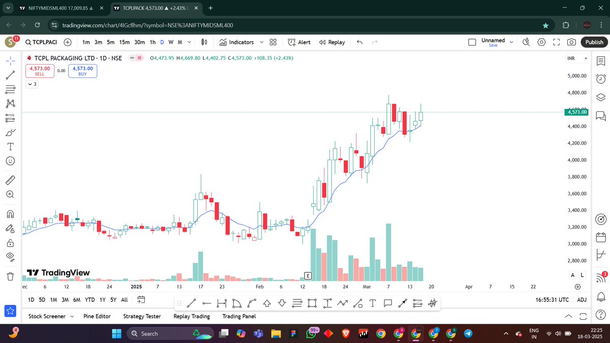Open the object tree layers icon
610x343 pixels.
pyautogui.click(x=600, y=97)
